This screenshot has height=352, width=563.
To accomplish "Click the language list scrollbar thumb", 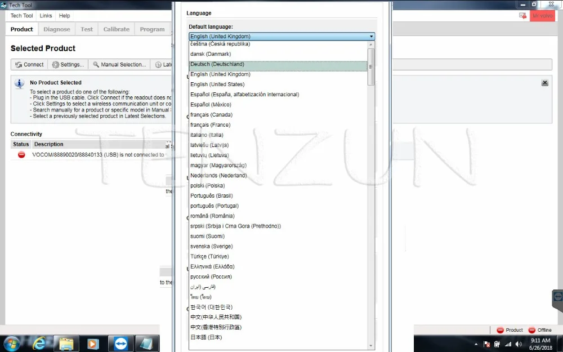I will pyautogui.click(x=371, y=67).
